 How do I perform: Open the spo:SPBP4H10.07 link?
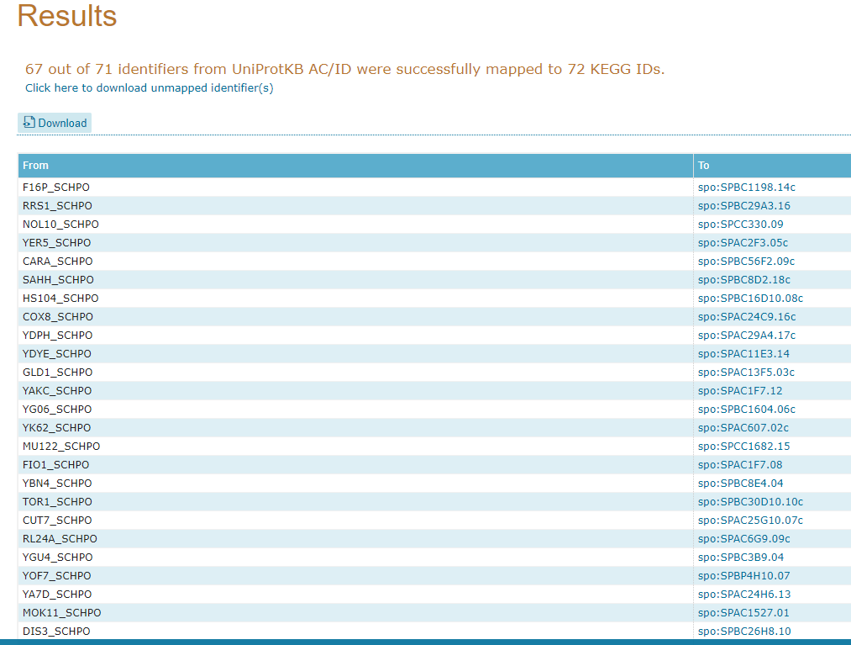click(x=743, y=576)
